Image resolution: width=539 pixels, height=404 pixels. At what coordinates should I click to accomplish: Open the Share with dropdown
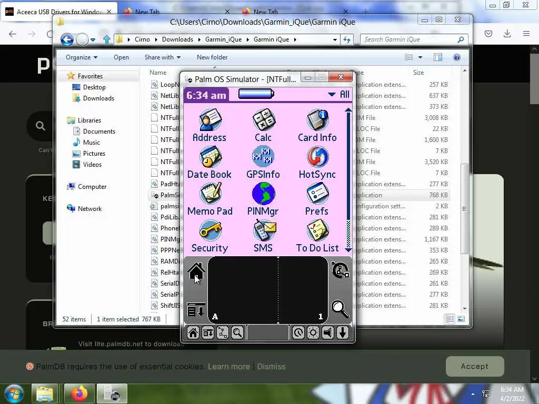pyautogui.click(x=163, y=57)
